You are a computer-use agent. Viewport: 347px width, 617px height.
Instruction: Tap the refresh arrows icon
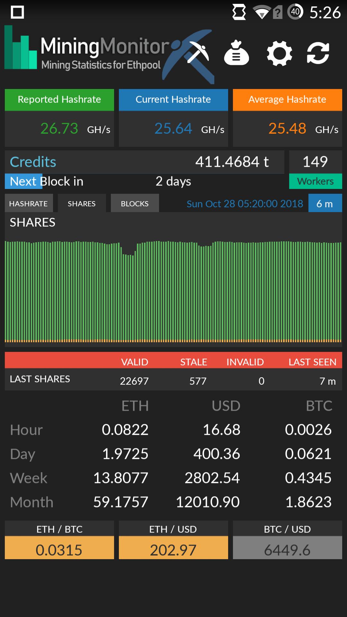(x=318, y=53)
